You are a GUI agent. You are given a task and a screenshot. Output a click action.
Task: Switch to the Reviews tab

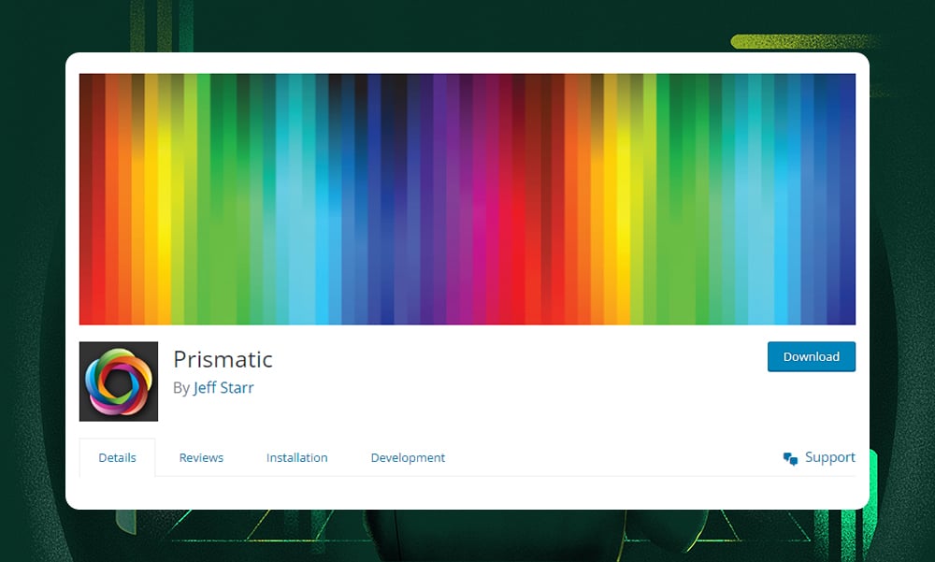point(201,457)
